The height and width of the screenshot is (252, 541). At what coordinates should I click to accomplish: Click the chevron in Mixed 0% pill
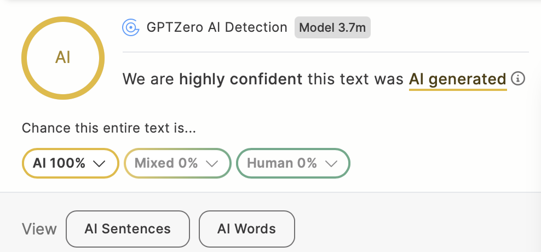(x=211, y=164)
